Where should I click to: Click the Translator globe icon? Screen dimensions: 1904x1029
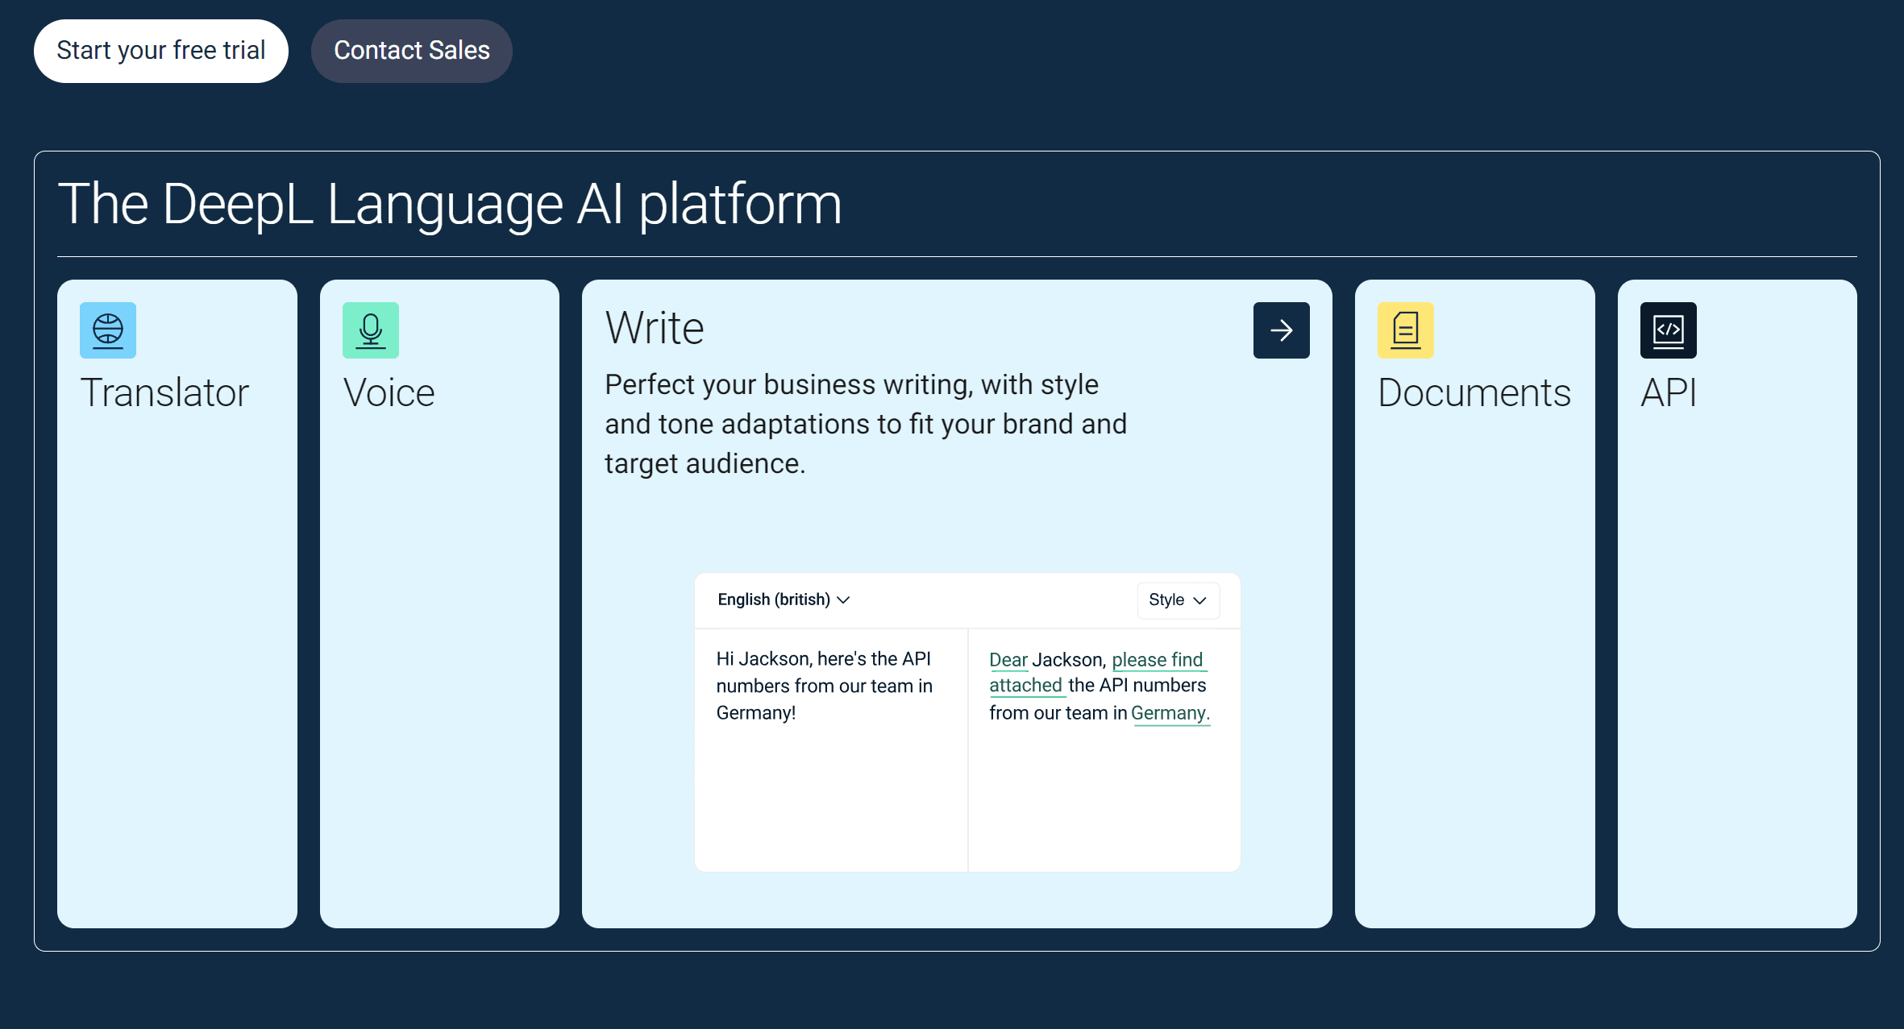pos(108,330)
